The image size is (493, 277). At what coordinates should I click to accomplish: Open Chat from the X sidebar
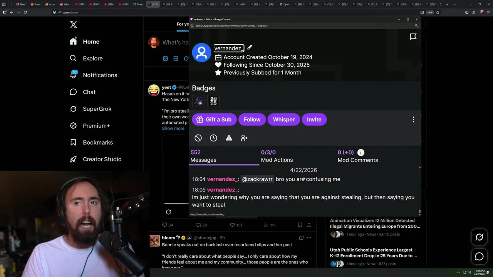coord(82,92)
